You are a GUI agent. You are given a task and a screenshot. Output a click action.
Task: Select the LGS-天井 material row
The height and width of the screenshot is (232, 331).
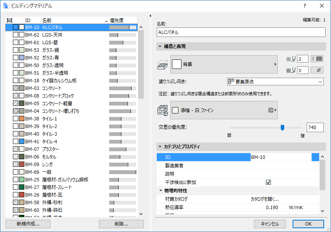(x=72, y=35)
